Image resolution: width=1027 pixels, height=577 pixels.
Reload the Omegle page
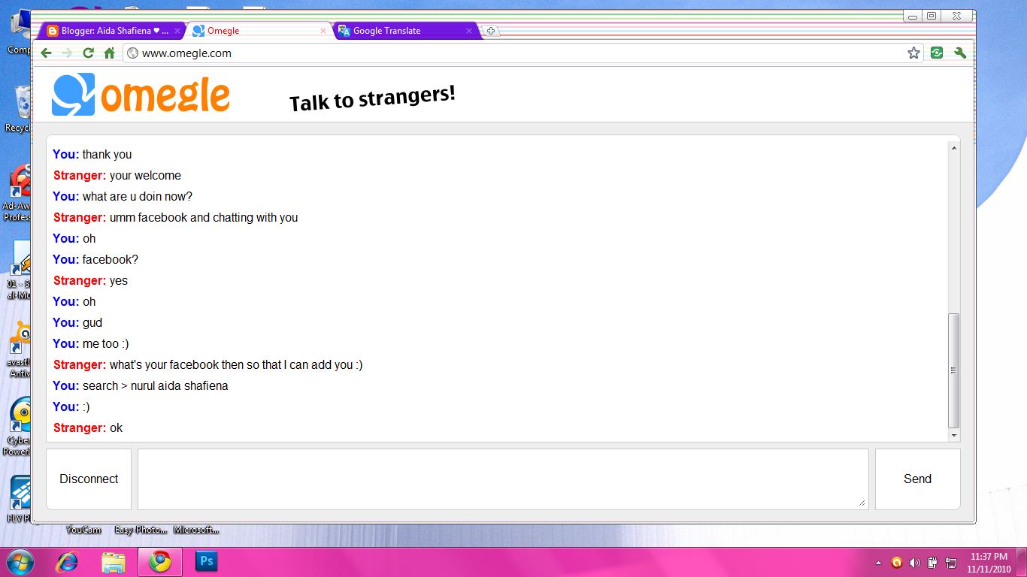click(x=88, y=53)
